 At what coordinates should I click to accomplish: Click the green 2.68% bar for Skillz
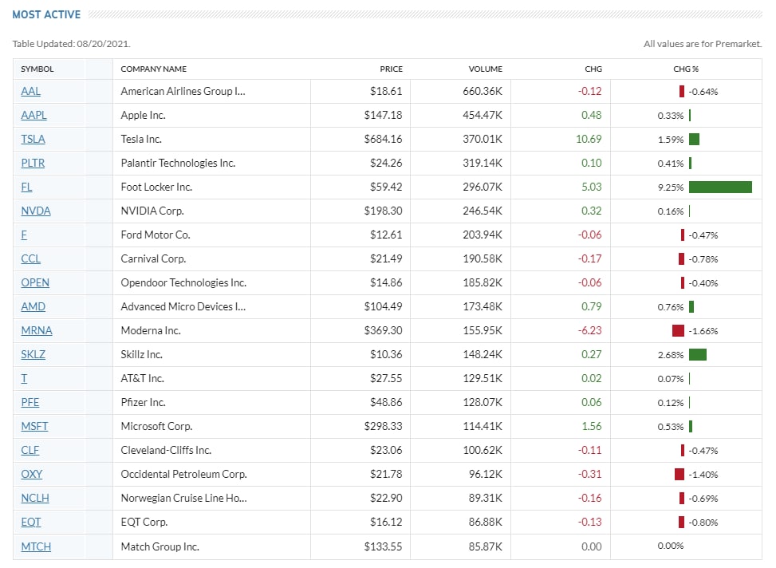click(697, 354)
